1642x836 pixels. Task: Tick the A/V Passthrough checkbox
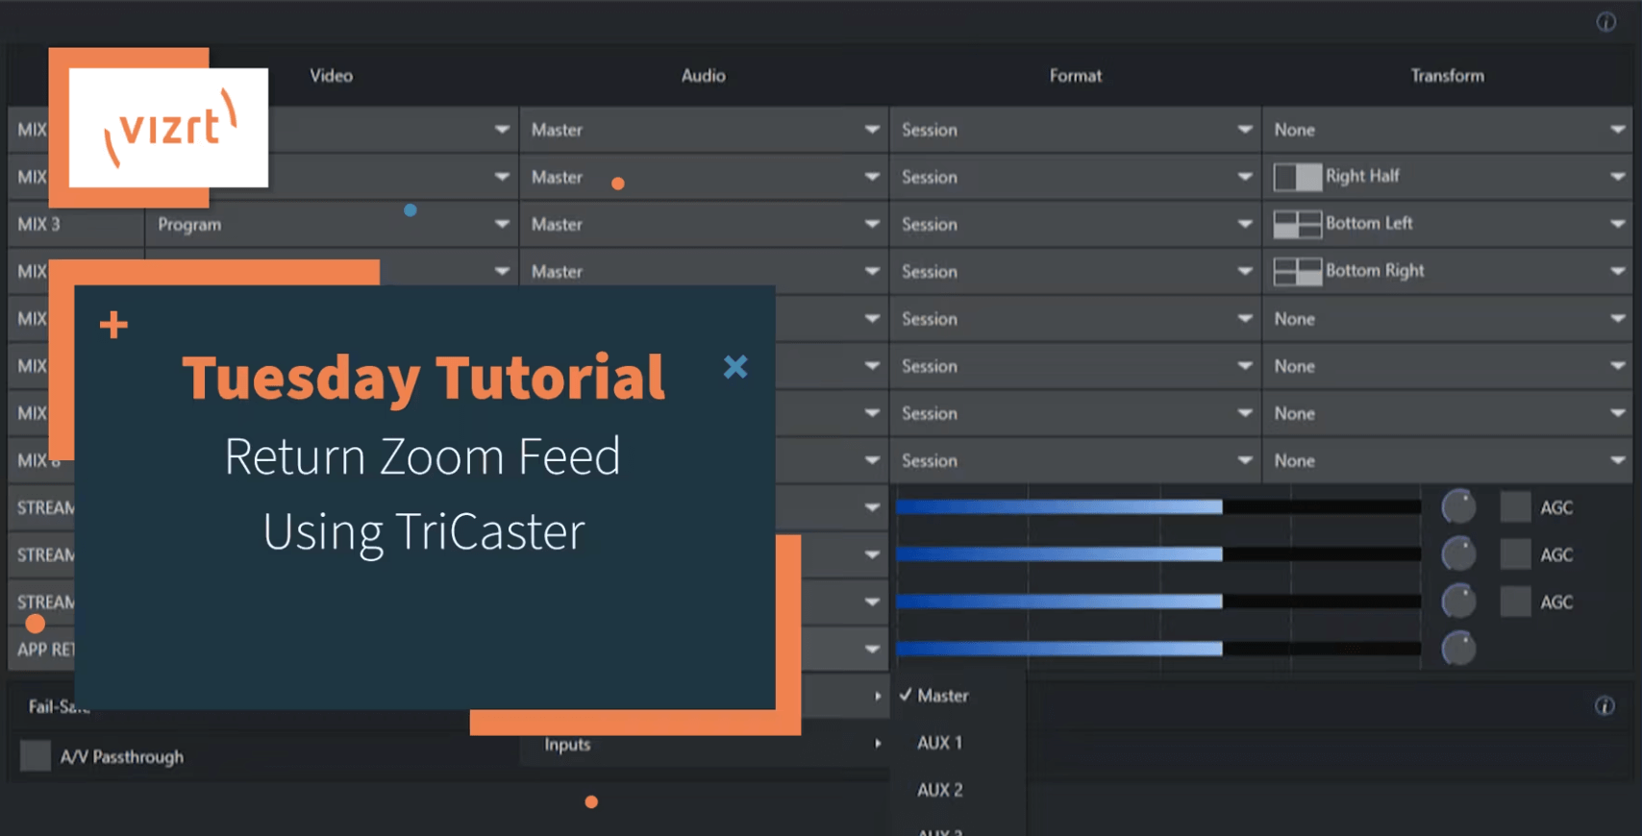(x=36, y=755)
